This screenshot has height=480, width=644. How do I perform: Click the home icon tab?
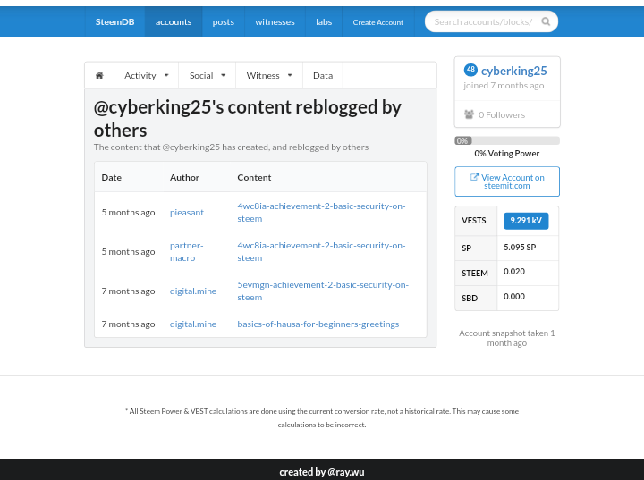(x=99, y=76)
